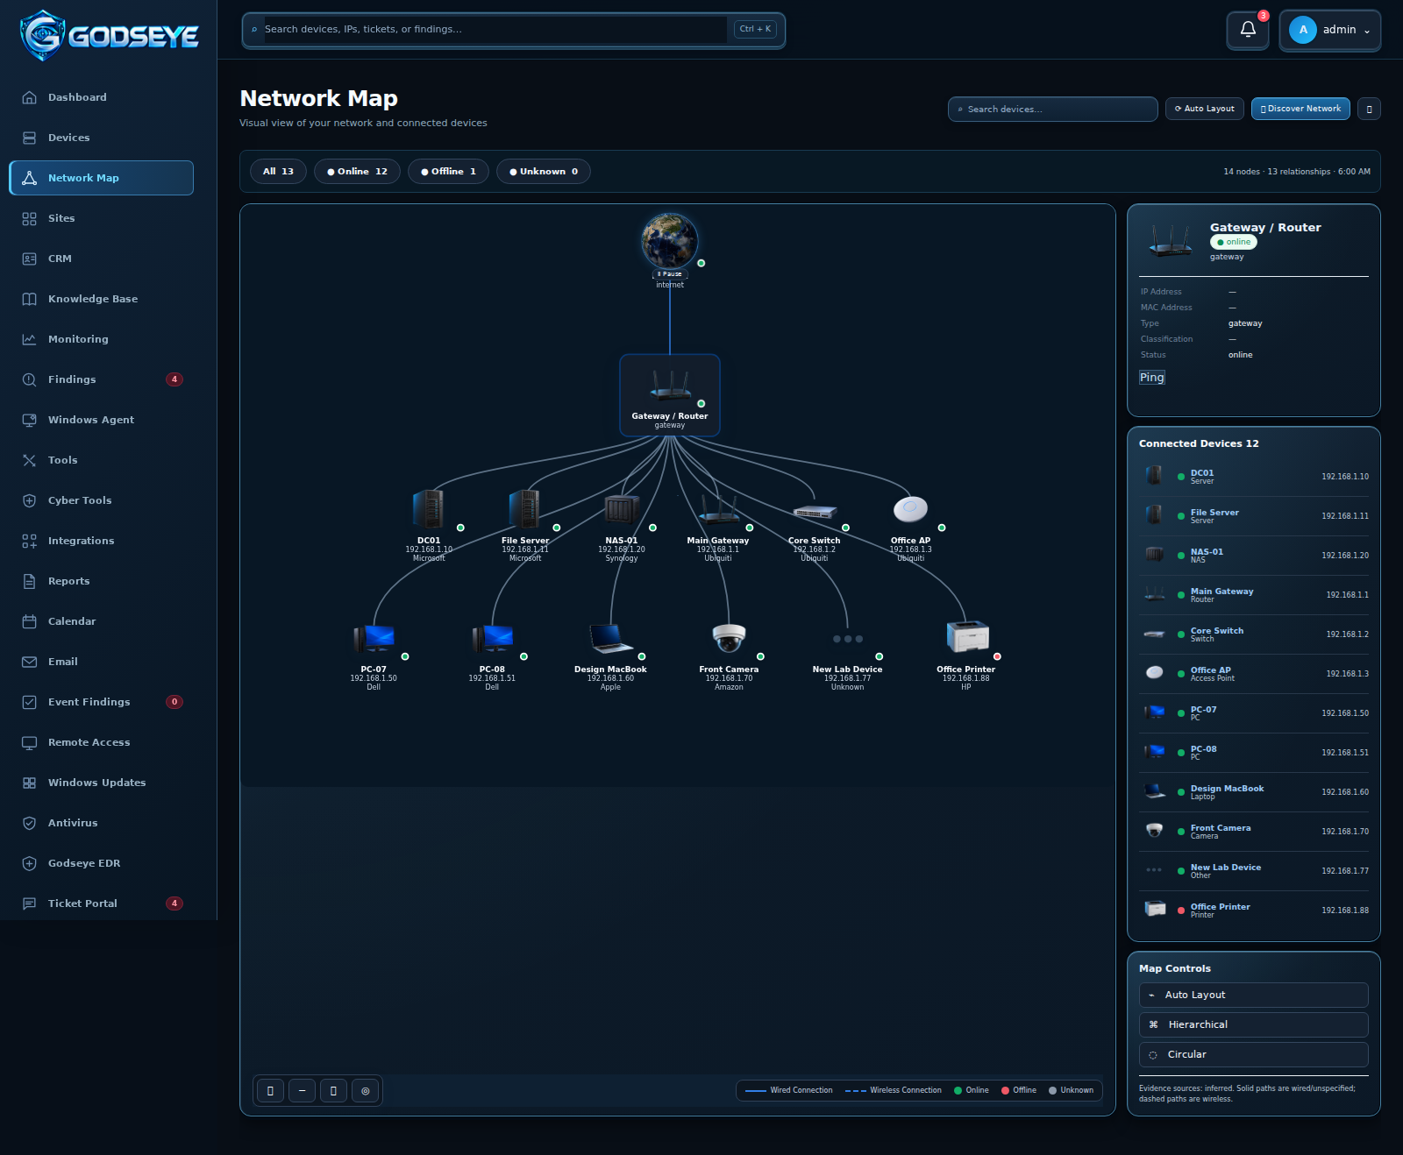Image resolution: width=1403 pixels, height=1155 pixels.
Task: Show All 13 devices filter
Action: [x=278, y=172]
